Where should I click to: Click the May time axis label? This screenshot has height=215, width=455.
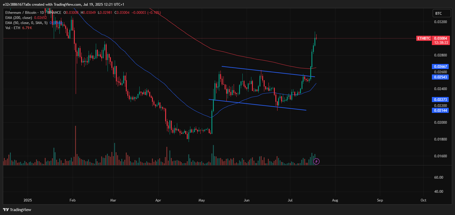tap(202, 200)
